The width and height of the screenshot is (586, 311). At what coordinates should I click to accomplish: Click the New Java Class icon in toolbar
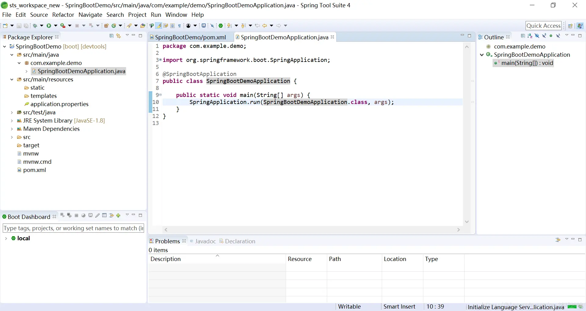pyautogui.click(x=114, y=26)
